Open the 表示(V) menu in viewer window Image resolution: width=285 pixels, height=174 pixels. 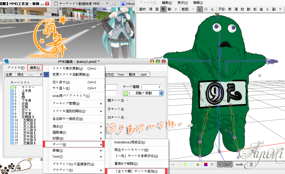pos(183,3)
